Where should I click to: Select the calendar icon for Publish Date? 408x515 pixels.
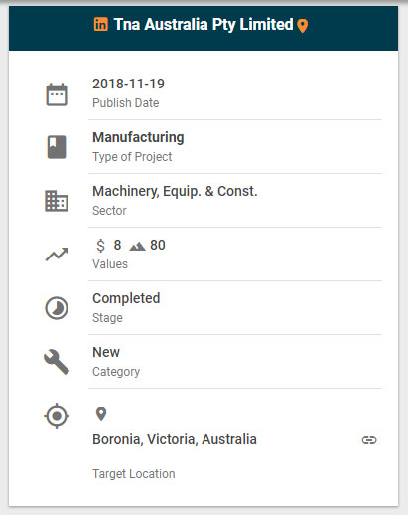[57, 94]
